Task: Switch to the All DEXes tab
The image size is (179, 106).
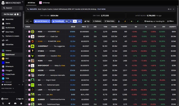Action: [31, 3]
